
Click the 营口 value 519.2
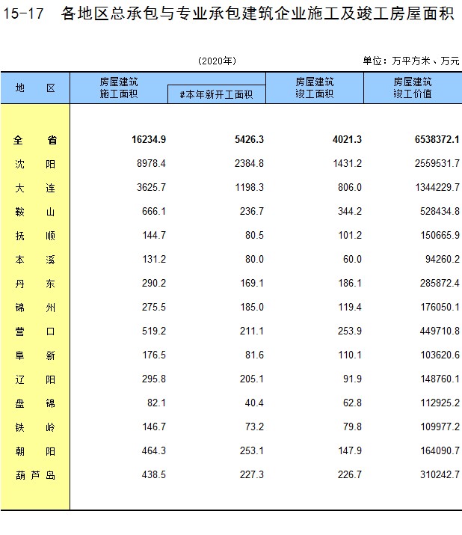pos(154,331)
